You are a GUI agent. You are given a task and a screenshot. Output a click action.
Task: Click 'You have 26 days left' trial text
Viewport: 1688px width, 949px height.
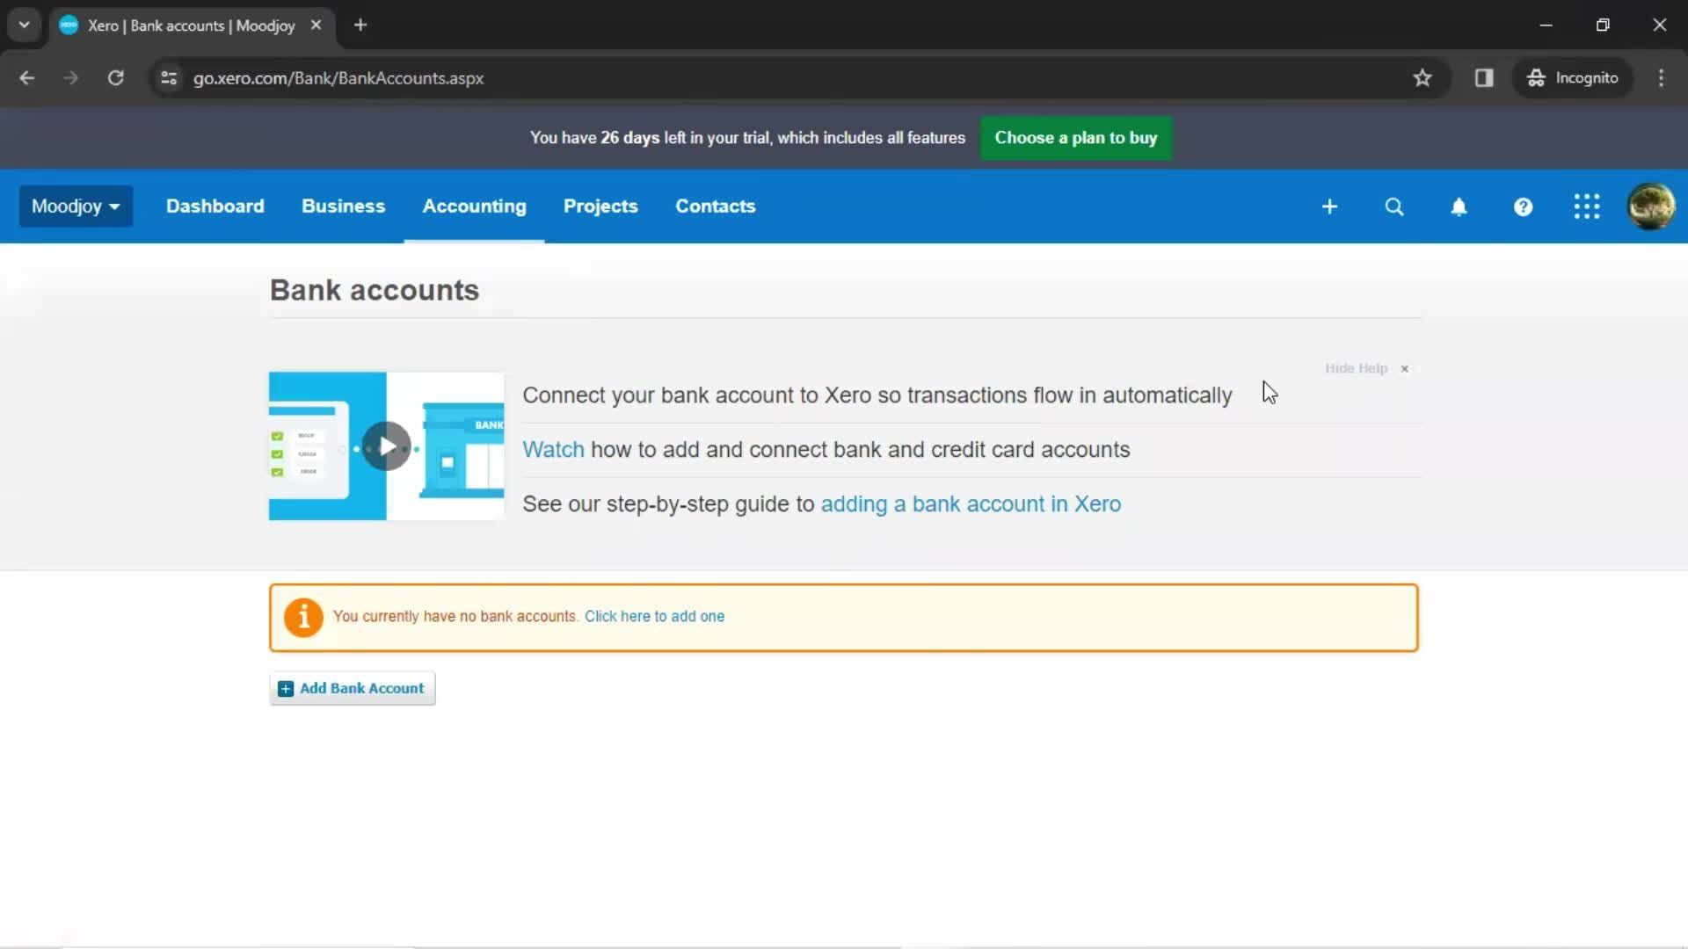pyautogui.click(x=747, y=138)
